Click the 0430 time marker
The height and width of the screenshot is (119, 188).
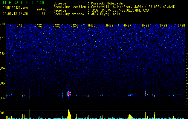tap(181, 26)
